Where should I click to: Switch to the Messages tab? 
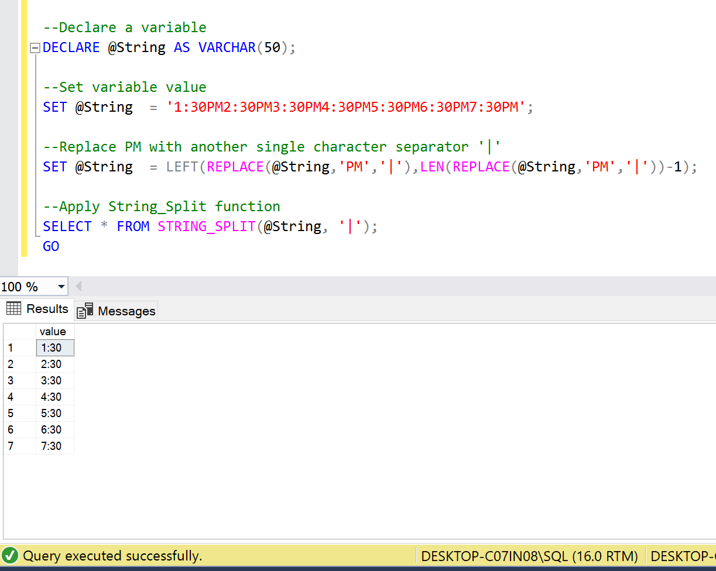click(x=117, y=311)
